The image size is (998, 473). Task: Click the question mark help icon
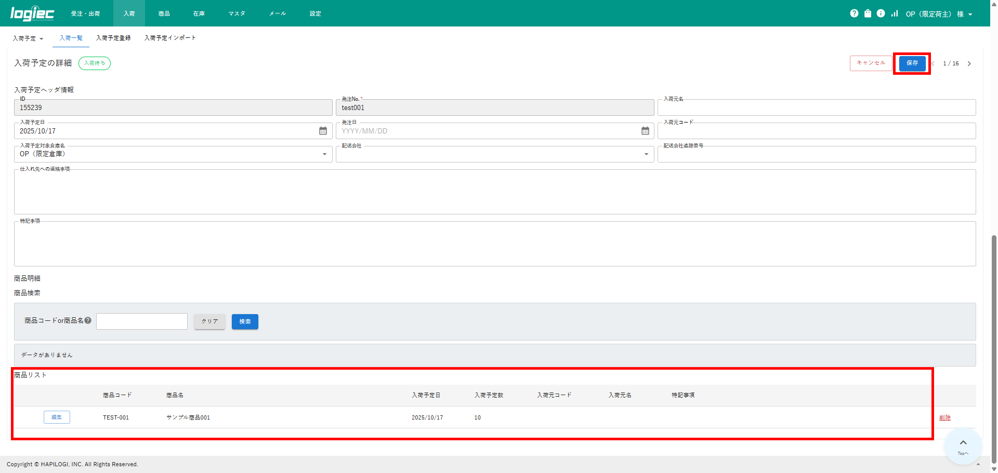click(854, 13)
